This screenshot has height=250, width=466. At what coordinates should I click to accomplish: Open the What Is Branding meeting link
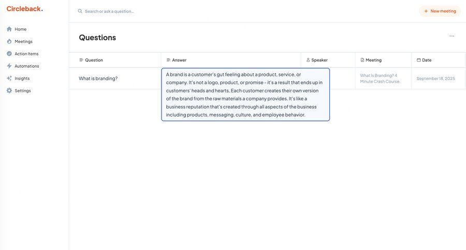380,79
